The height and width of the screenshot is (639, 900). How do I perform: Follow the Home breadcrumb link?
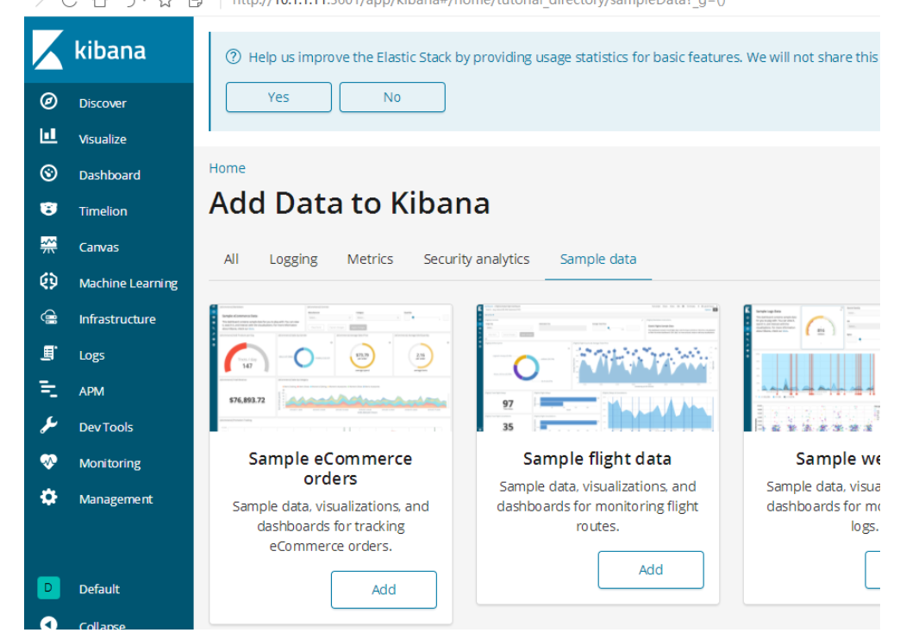coord(228,168)
